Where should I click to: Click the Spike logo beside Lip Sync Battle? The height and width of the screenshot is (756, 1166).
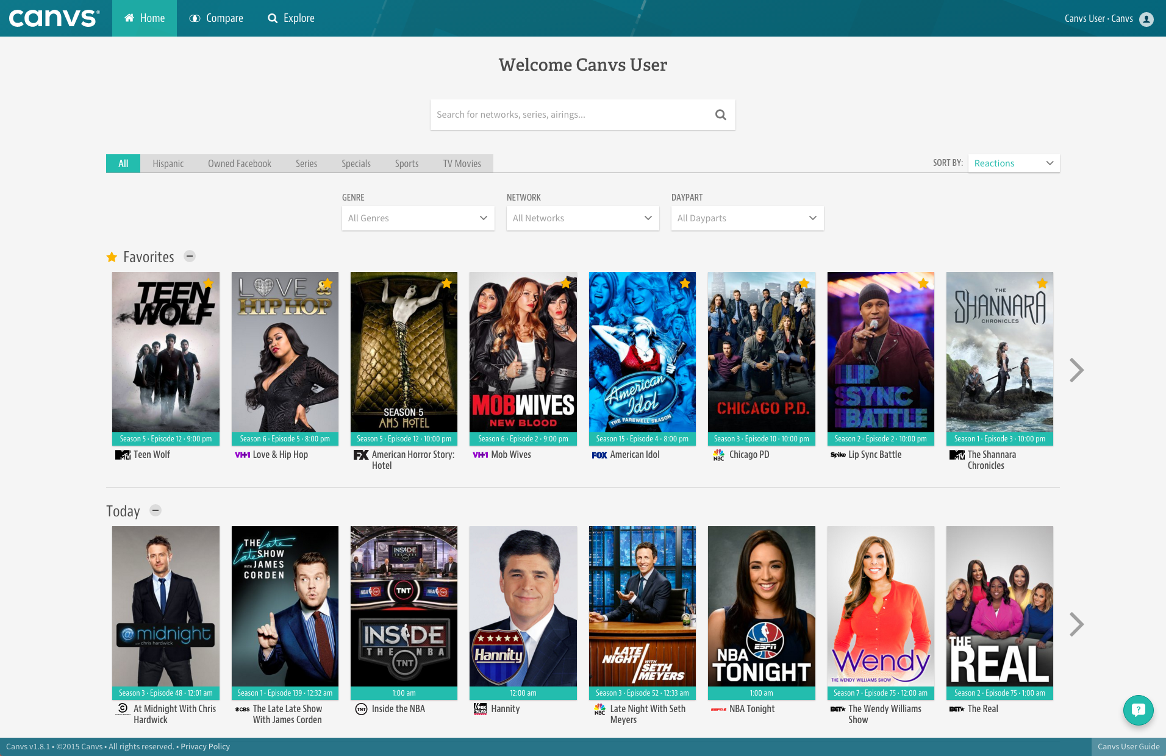[x=838, y=455]
